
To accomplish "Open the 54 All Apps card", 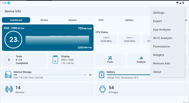I will pos(141,89).
